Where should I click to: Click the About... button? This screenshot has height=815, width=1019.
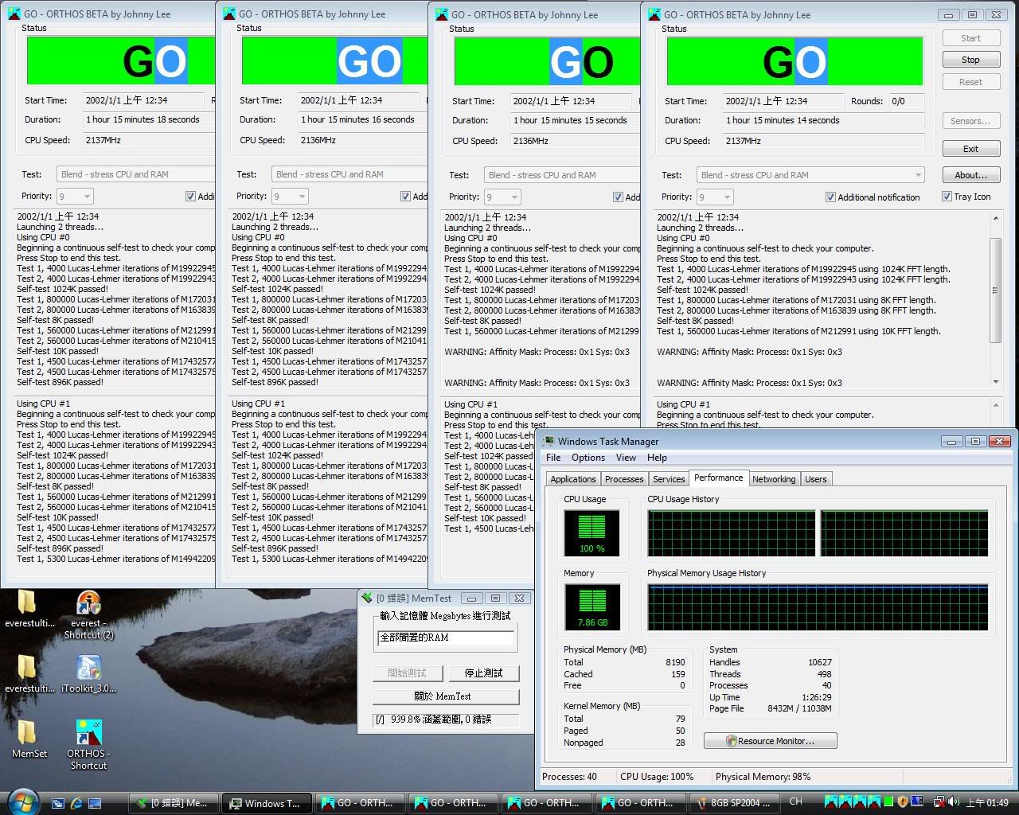(970, 175)
